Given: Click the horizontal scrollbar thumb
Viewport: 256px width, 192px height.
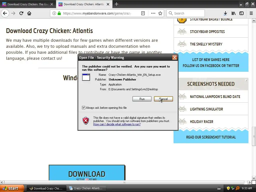Looking at the screenshot, I should 124,182.
